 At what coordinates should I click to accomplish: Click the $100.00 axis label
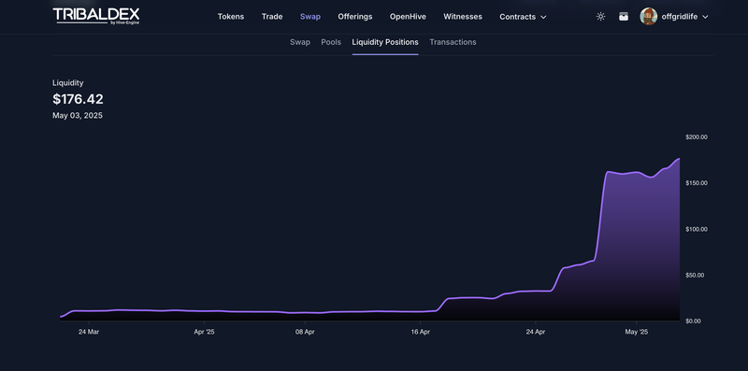pos(697,229)
